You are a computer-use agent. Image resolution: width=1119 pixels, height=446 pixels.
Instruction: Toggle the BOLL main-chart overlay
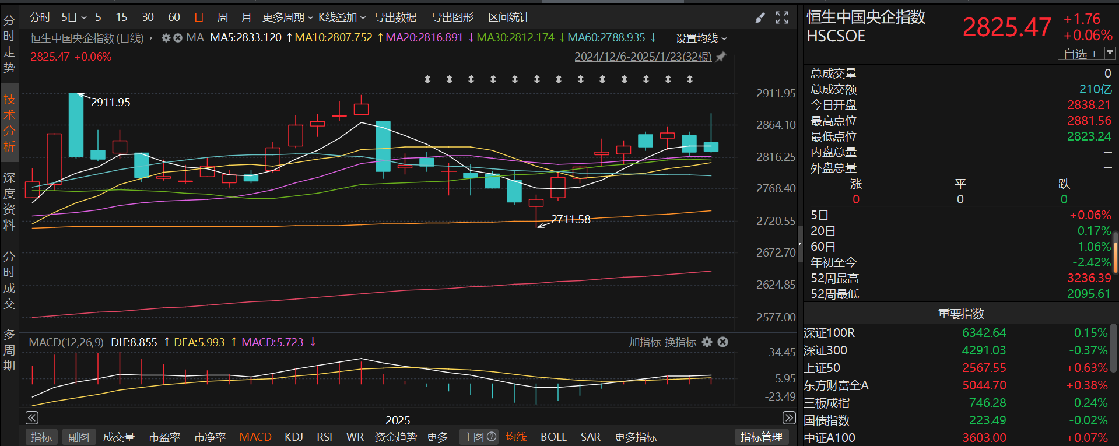tap(553, 437)
